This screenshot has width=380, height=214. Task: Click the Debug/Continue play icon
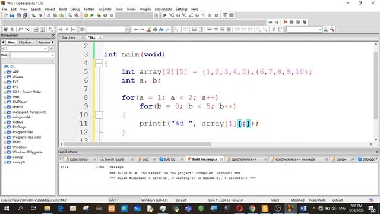click(x=165, y=15)
